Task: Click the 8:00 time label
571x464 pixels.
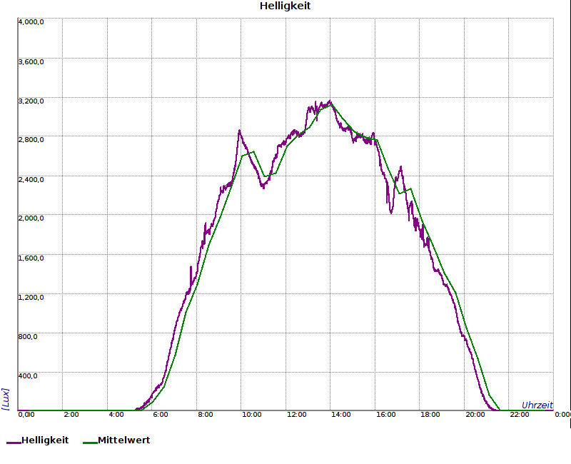Action: [x=206, y=415]
